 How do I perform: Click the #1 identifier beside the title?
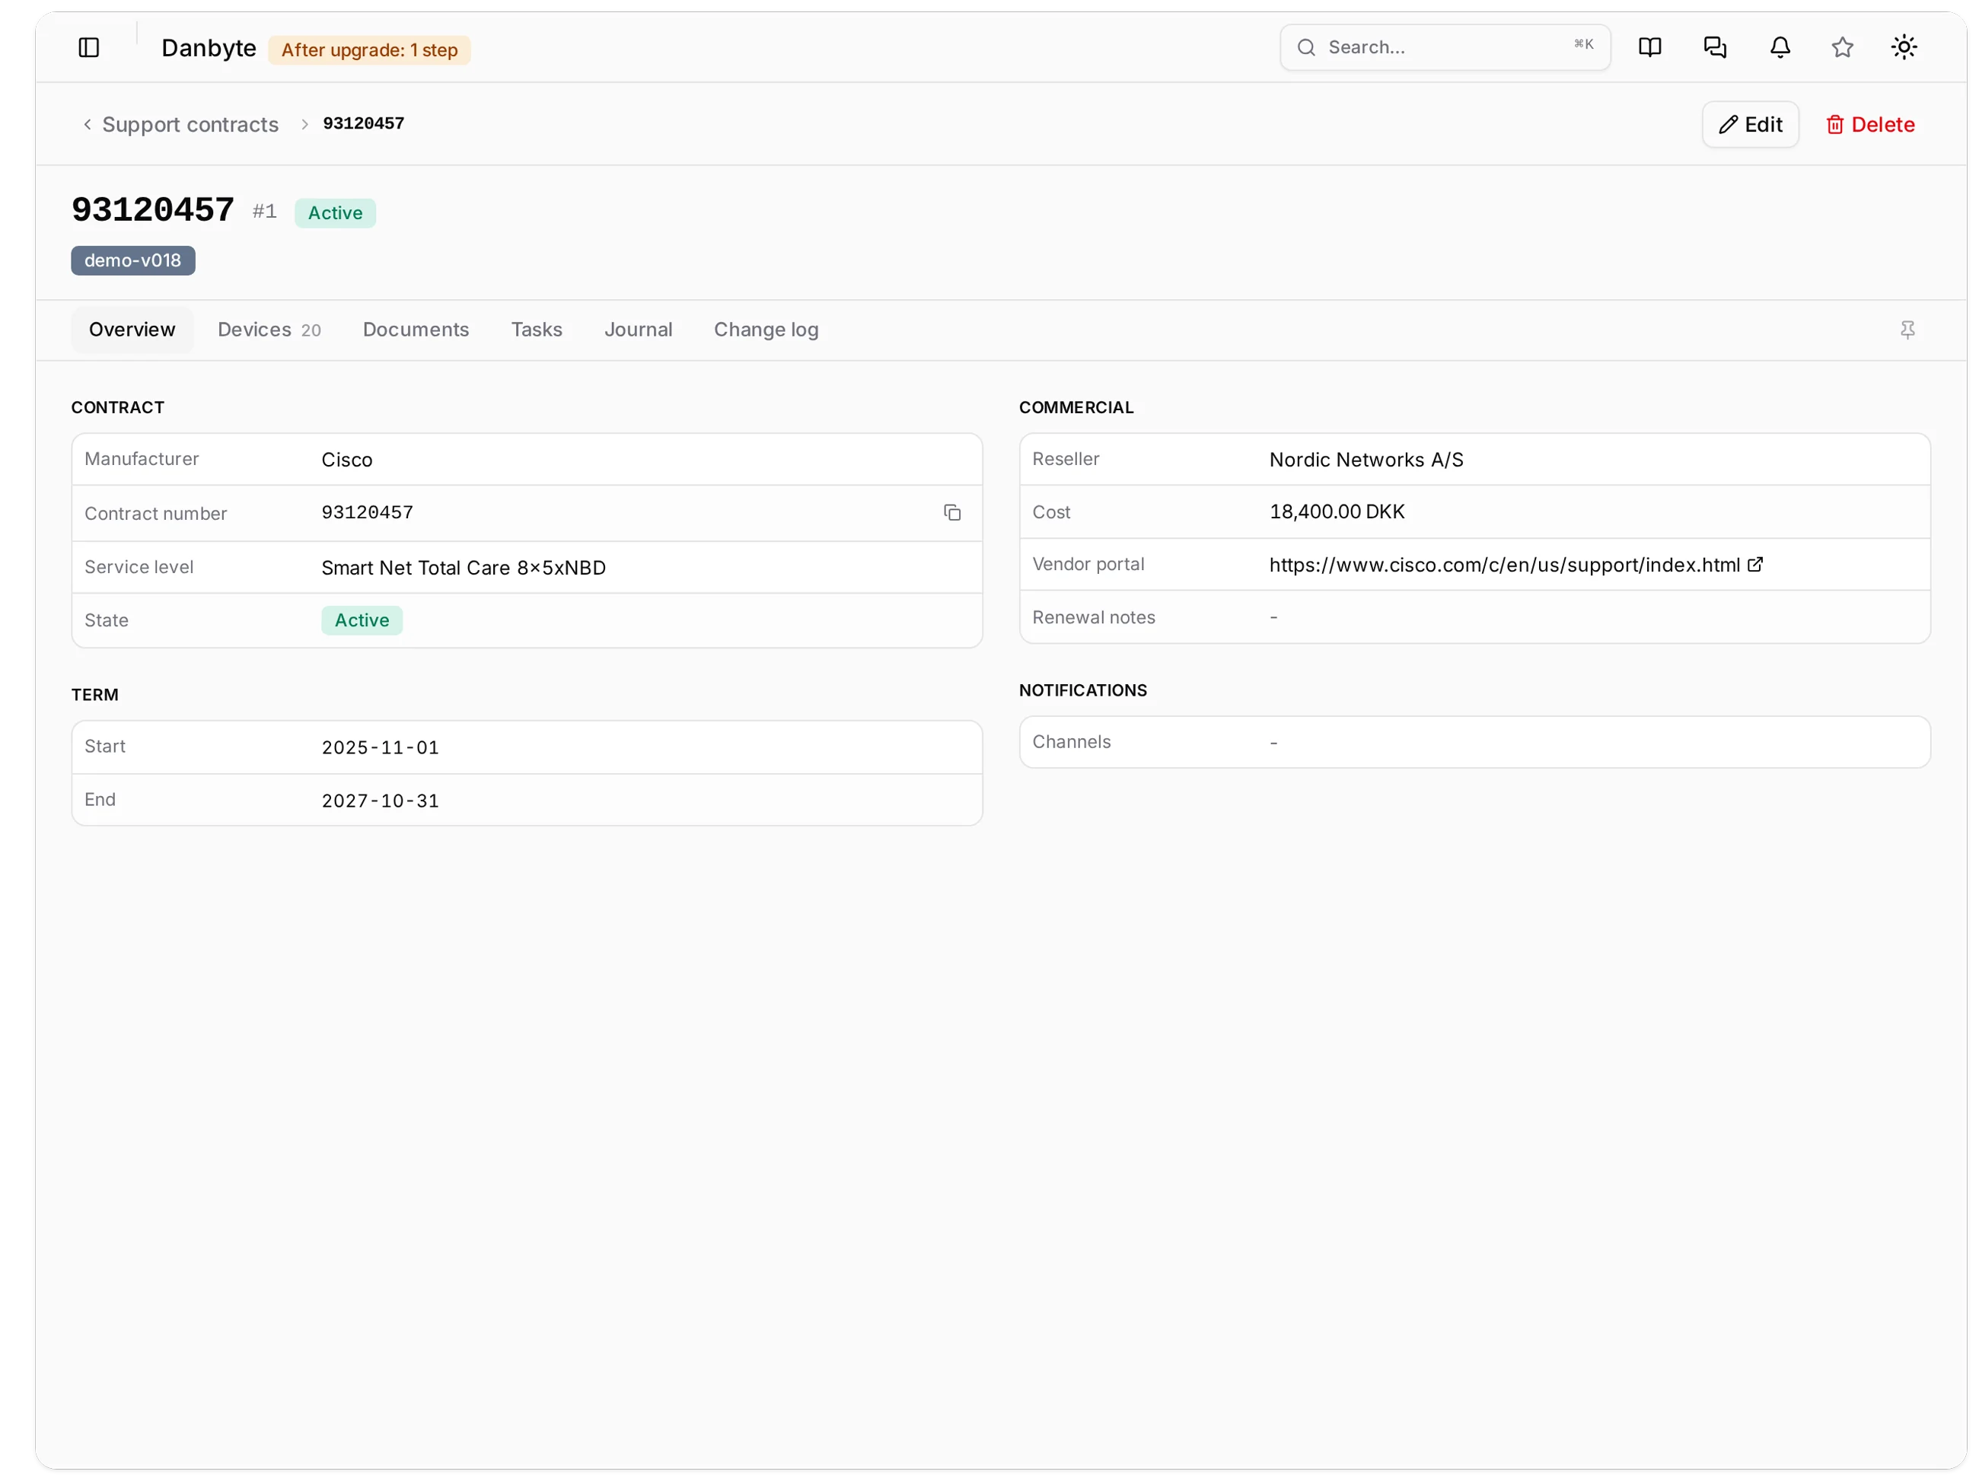coord(265,212)
